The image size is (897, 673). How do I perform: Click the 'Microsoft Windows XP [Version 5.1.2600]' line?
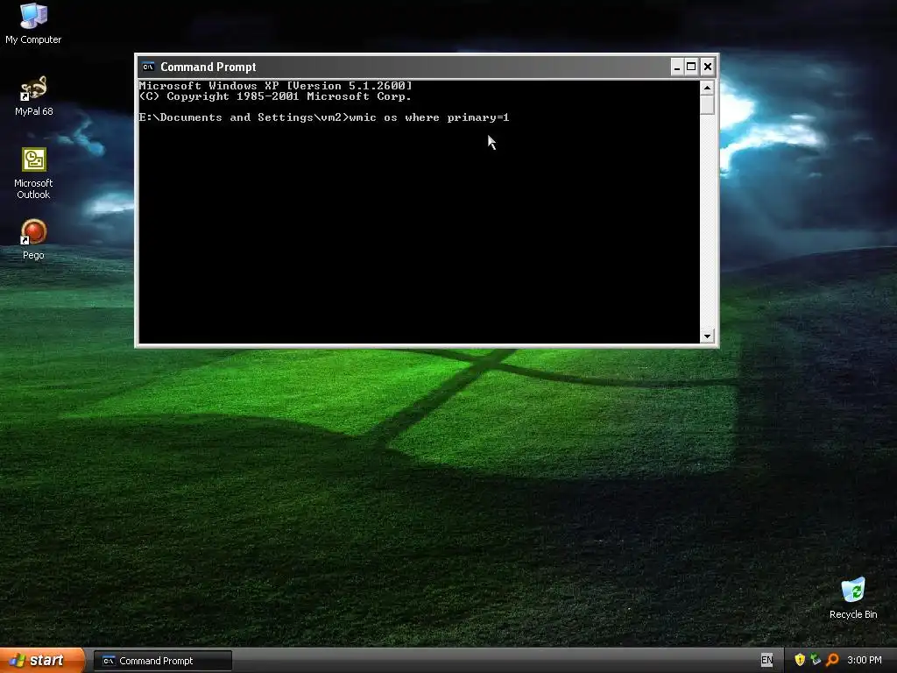coord(275,85)
